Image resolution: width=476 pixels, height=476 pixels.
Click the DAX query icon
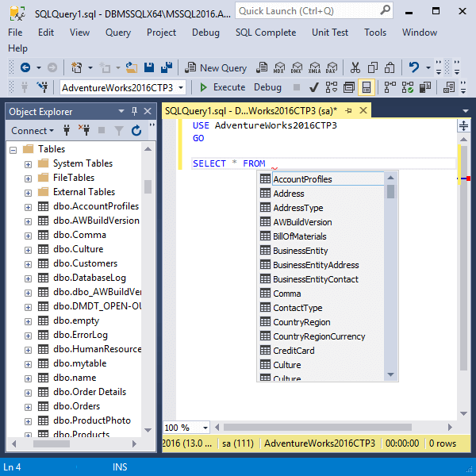click(x=332, y=67)
